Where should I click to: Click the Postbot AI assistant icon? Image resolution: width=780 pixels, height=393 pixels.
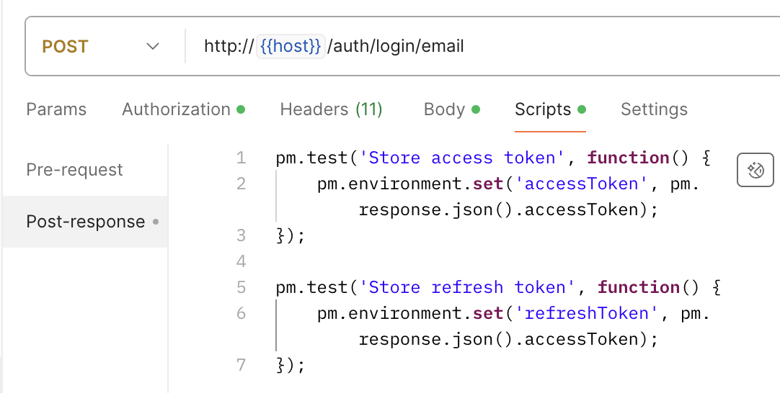click(755, 170)
